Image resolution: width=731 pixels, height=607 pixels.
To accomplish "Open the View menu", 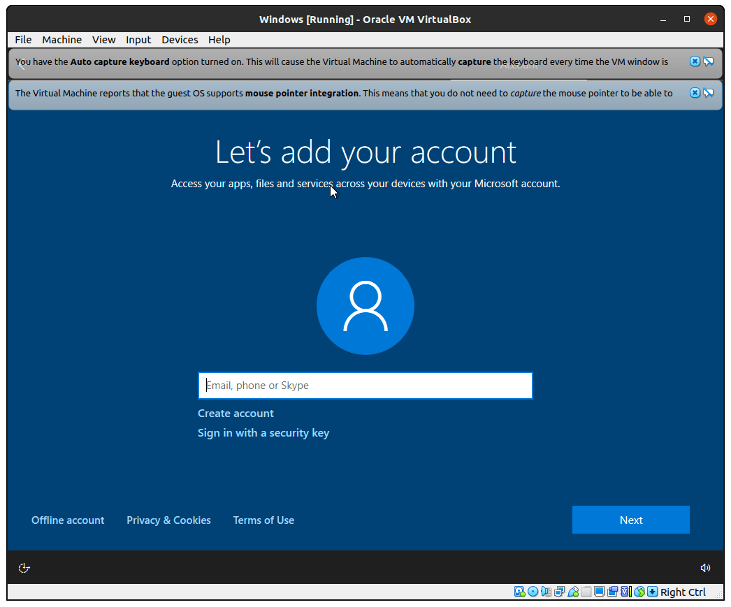I will (x=104, y=40).
